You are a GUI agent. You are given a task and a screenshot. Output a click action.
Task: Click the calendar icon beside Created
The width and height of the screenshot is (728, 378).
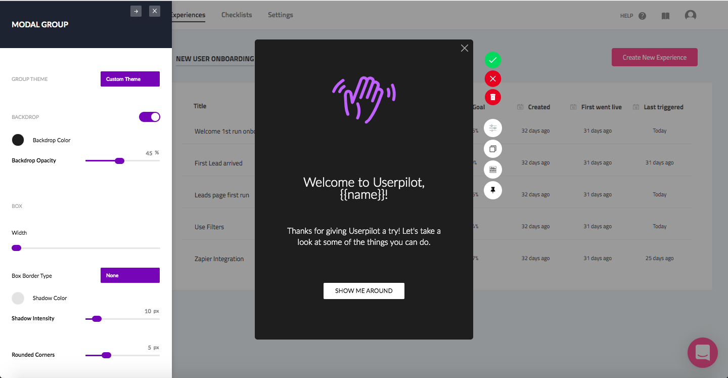(520, 107)
